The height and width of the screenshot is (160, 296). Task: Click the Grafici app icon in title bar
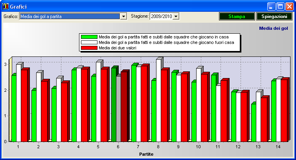[5, 7]
